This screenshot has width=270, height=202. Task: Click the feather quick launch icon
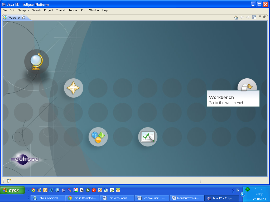[106, 190]
